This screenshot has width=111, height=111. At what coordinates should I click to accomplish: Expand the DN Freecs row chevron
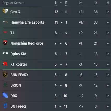coord(108,106)
